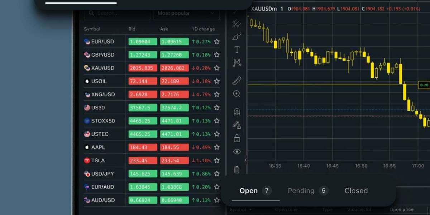Collapse the drawing toolbar with arrow
This screenshot has height=215, width=430.
245,160
